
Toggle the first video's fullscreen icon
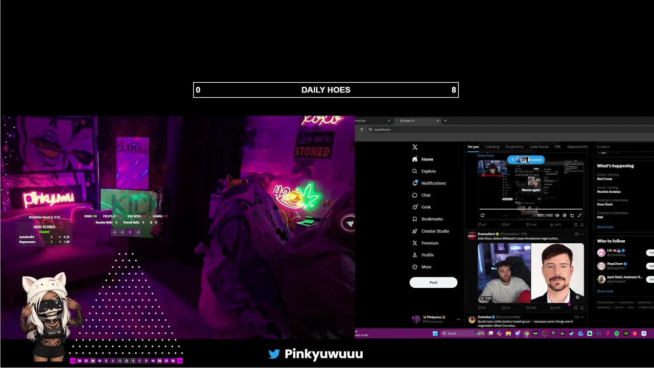click(579, 215)
